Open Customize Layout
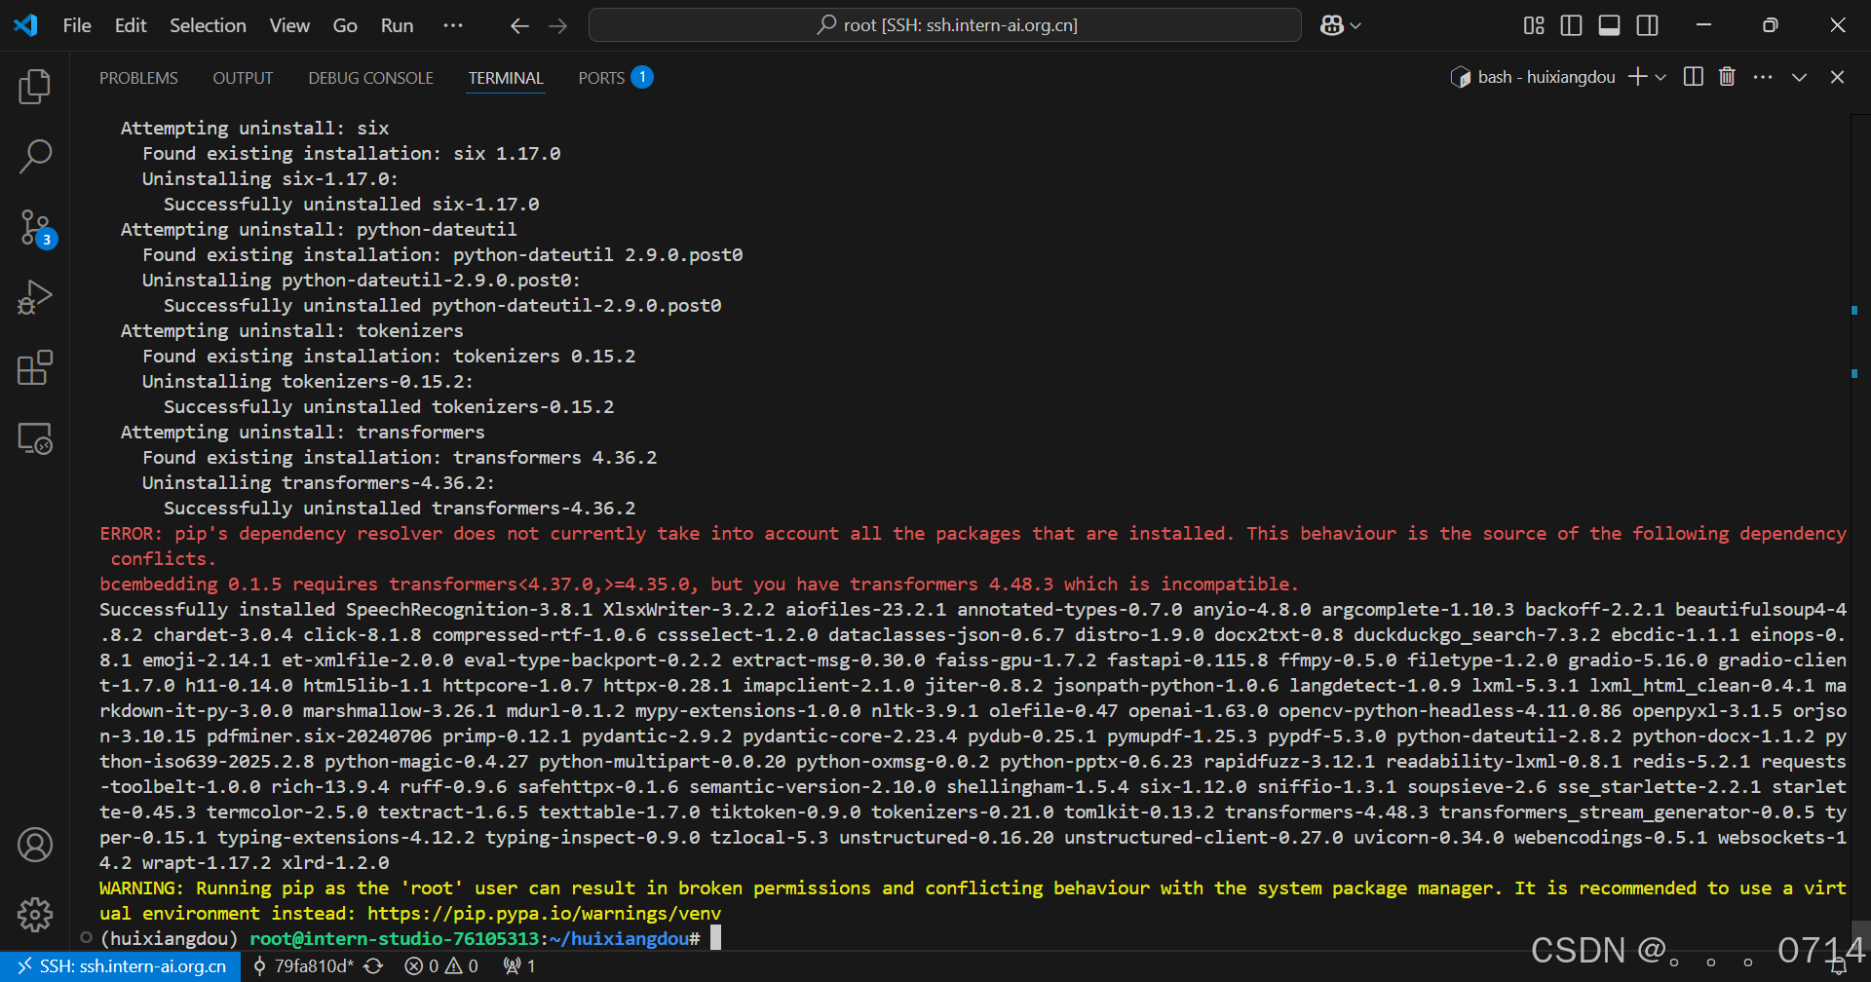Image resolution: width=1871 pixels, height=982 pixels. (x=1534, y=25)
